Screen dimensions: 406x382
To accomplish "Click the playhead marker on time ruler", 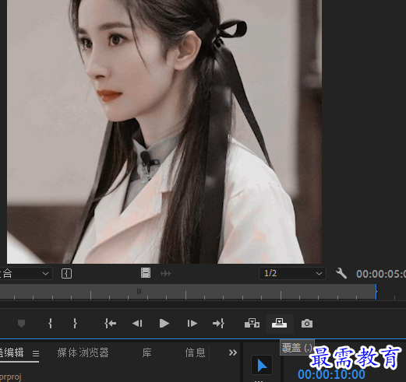I will [x=376, y=291].
